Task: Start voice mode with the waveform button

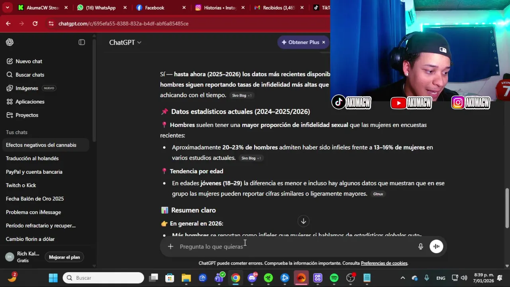Action: (436, 246)
